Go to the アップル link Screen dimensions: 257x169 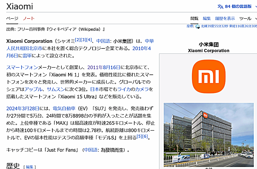point(33,89)
